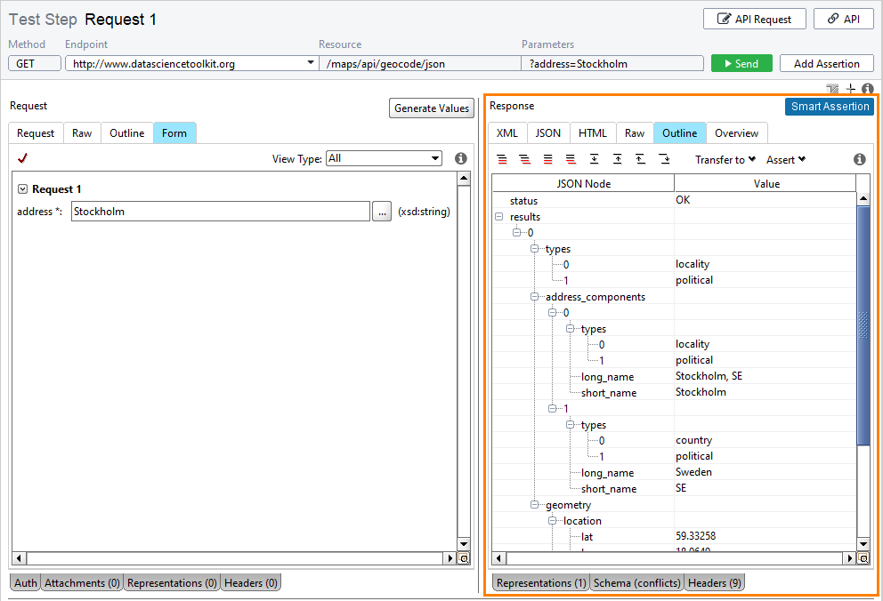Switch to XML response tab
The height and width of the screenshot is (601, 883).
506,133
